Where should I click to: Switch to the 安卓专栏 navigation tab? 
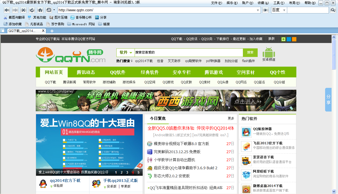182,72
